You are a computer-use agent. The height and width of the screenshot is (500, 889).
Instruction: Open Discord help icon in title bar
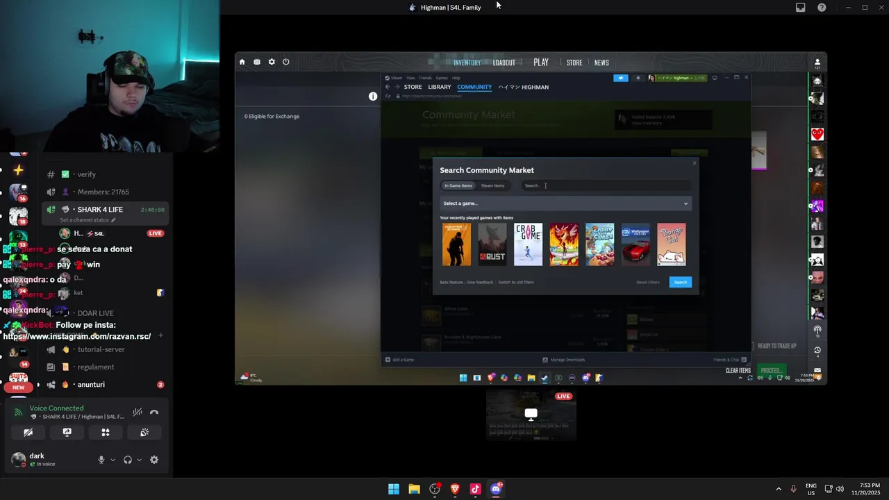822,8
